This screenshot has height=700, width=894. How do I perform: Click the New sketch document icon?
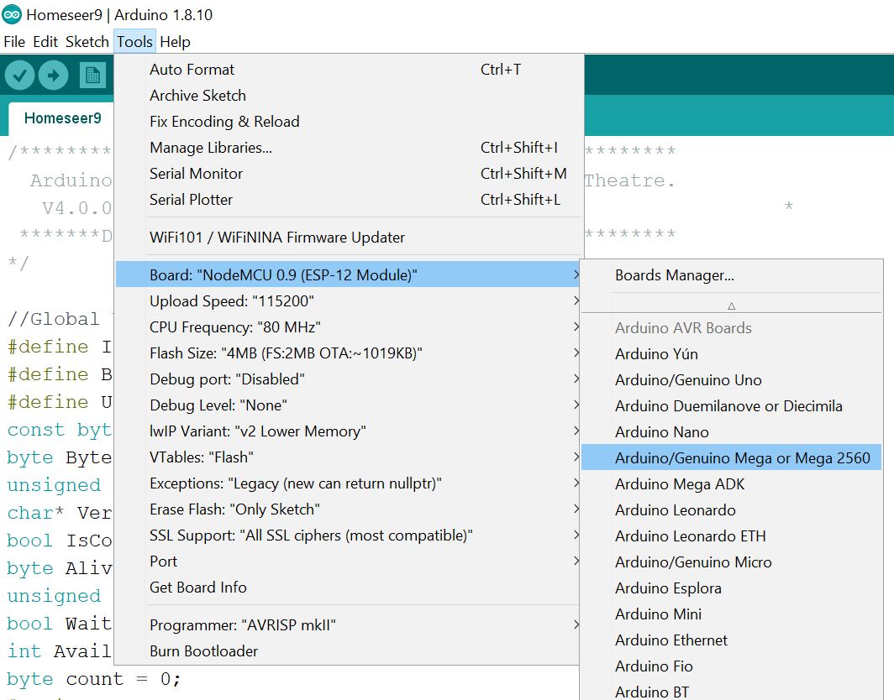(92, 76)
